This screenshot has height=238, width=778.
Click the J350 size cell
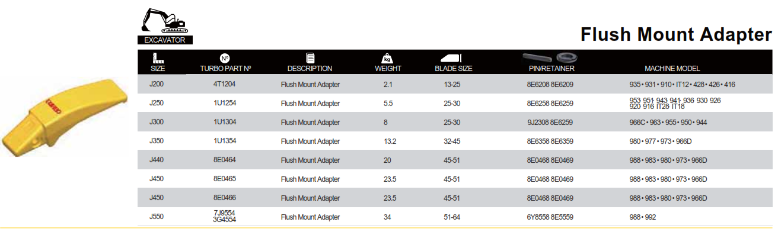coord(157,141)
